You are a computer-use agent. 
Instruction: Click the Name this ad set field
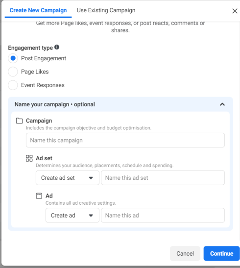click(163, 178)
